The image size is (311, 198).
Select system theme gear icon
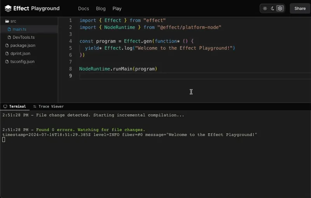click(280, 9)
